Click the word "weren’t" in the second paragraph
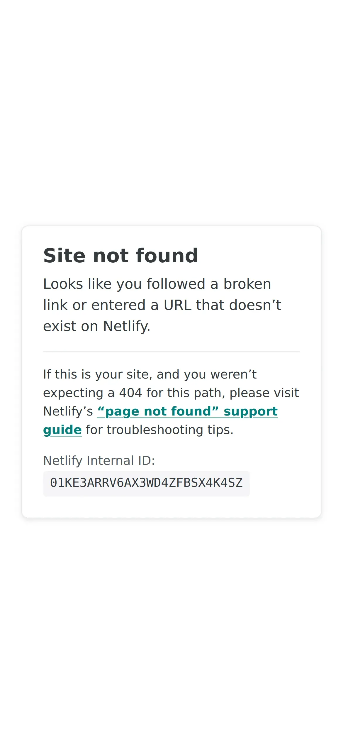This screenshot has height=743, width=343. pos(234,374)
